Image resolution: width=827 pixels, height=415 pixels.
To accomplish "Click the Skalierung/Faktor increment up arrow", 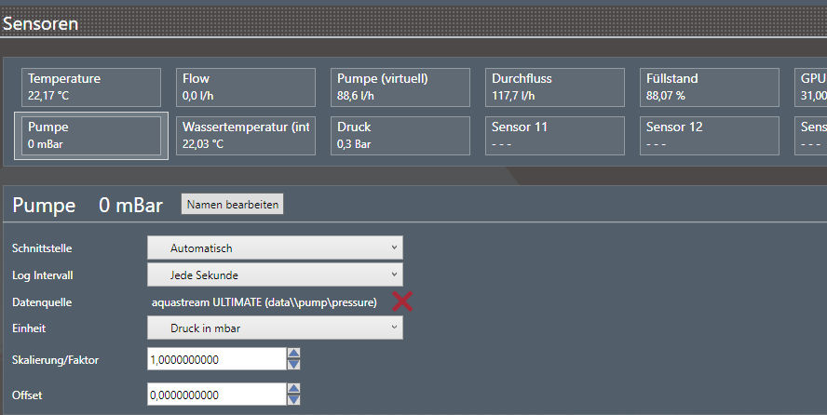I will (x=293, y=354).
